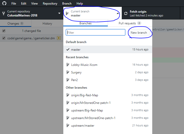The image size is (184, 134).
Task: Choose origin/Big-Red-Map branch
Action: (108, 95)
